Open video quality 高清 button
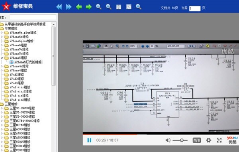The height and width of the screenshot is (152, 239). tap(197, 140)
